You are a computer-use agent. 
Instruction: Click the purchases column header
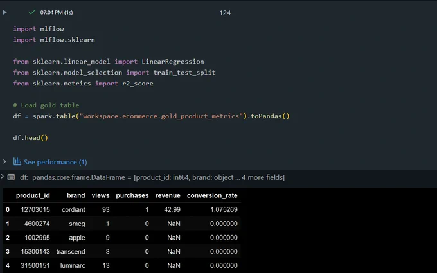tap(132, 195)
